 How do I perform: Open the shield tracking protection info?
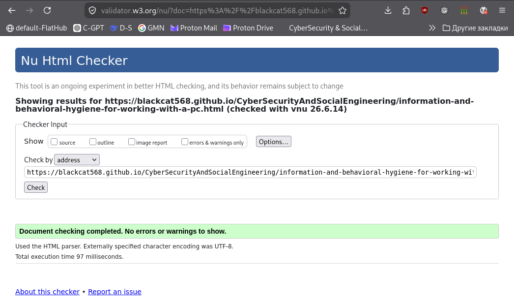coord(92,10)
